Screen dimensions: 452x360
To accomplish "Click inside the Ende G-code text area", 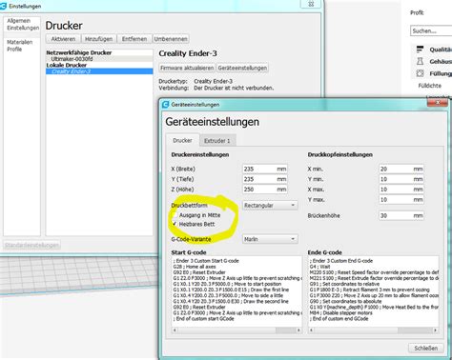I will pos(374,291).
